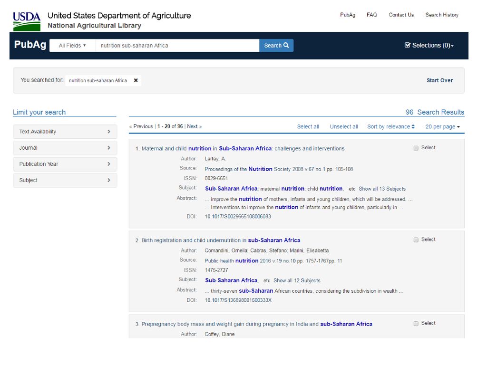
Task: Open the Proceedings of the Nutrition Society source link
Action: 279,169
